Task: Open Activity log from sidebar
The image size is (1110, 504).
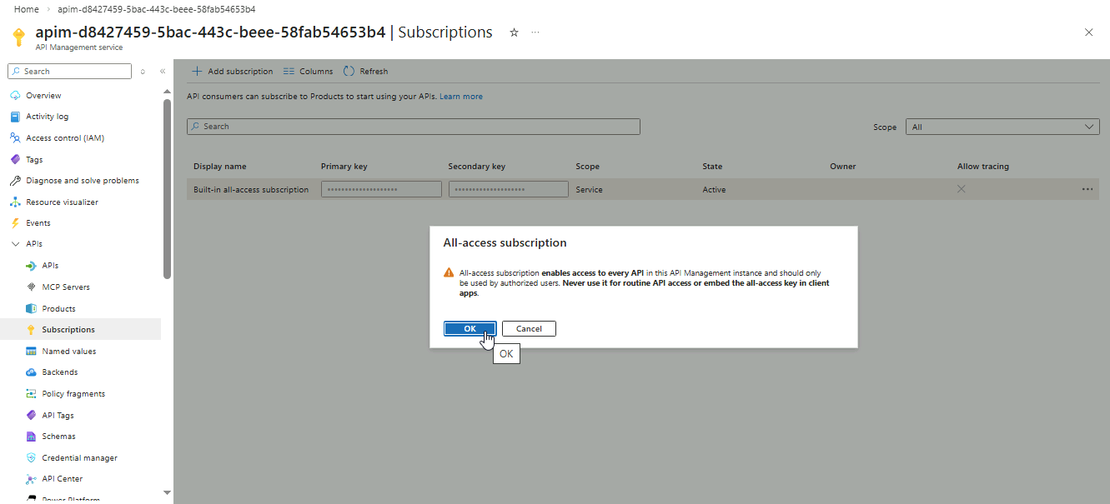Action: pos(47,117)
